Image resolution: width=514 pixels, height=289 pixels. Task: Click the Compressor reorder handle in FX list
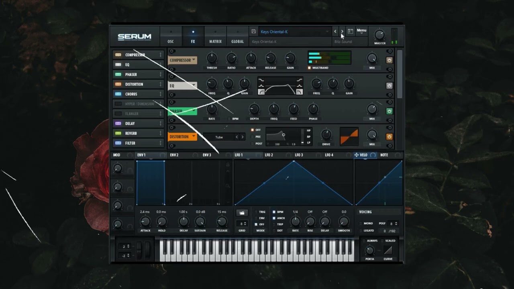pos(160,55)
